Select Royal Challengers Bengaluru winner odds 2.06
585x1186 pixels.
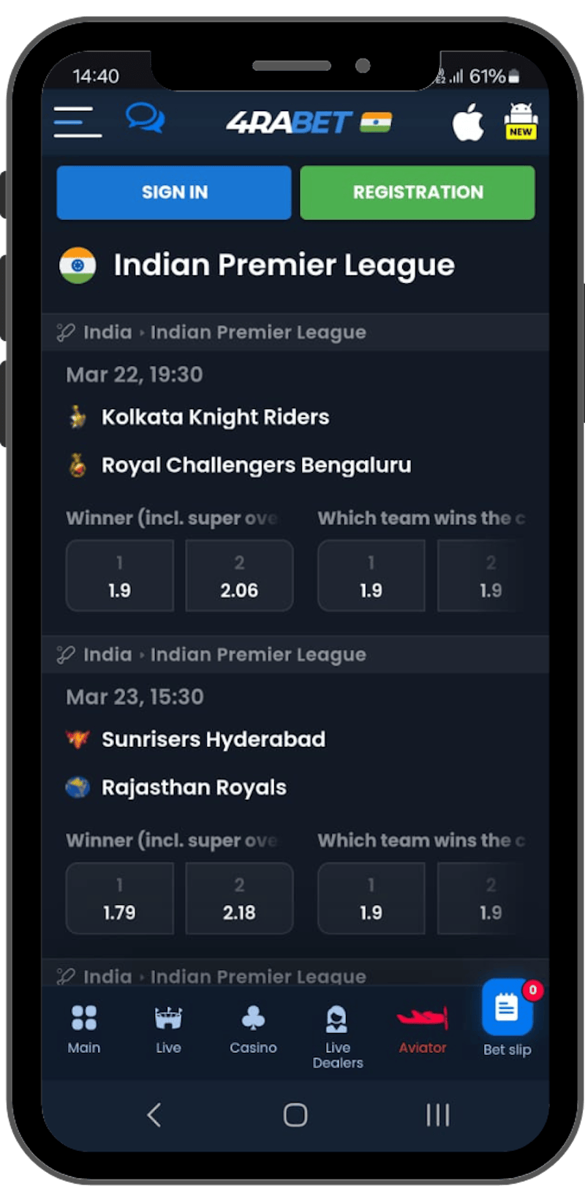(239, 576)
